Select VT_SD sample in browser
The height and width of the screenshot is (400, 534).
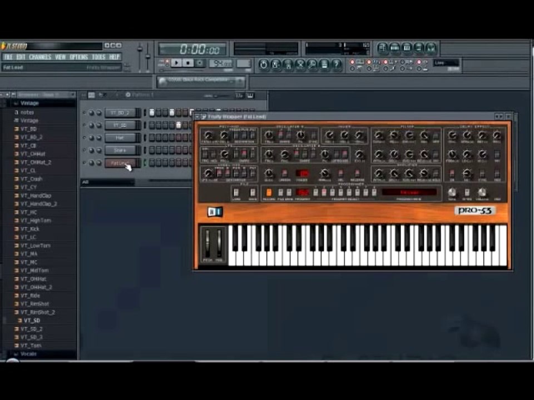click(32, 321)
